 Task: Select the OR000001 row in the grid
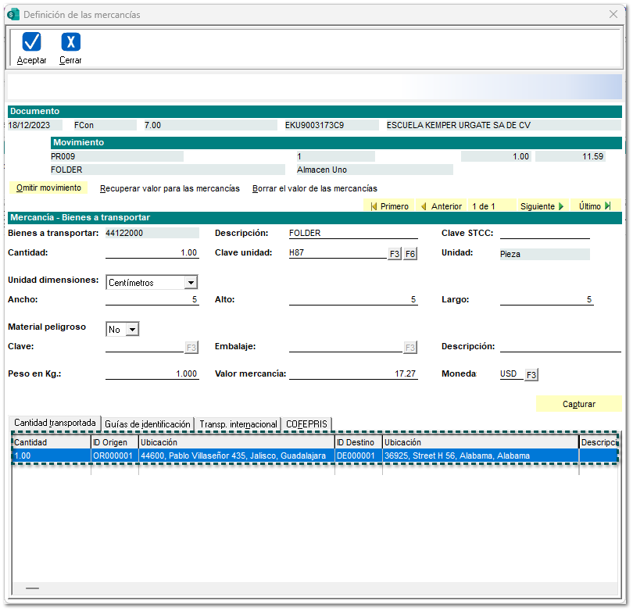click(x=113, y=456)
